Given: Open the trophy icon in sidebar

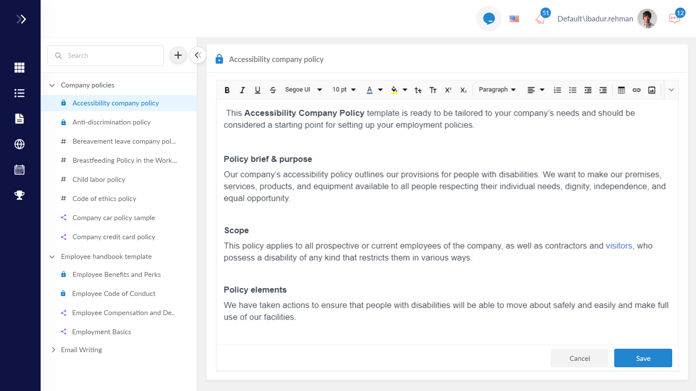Looking at the screenshot, I should coord(19,195).
